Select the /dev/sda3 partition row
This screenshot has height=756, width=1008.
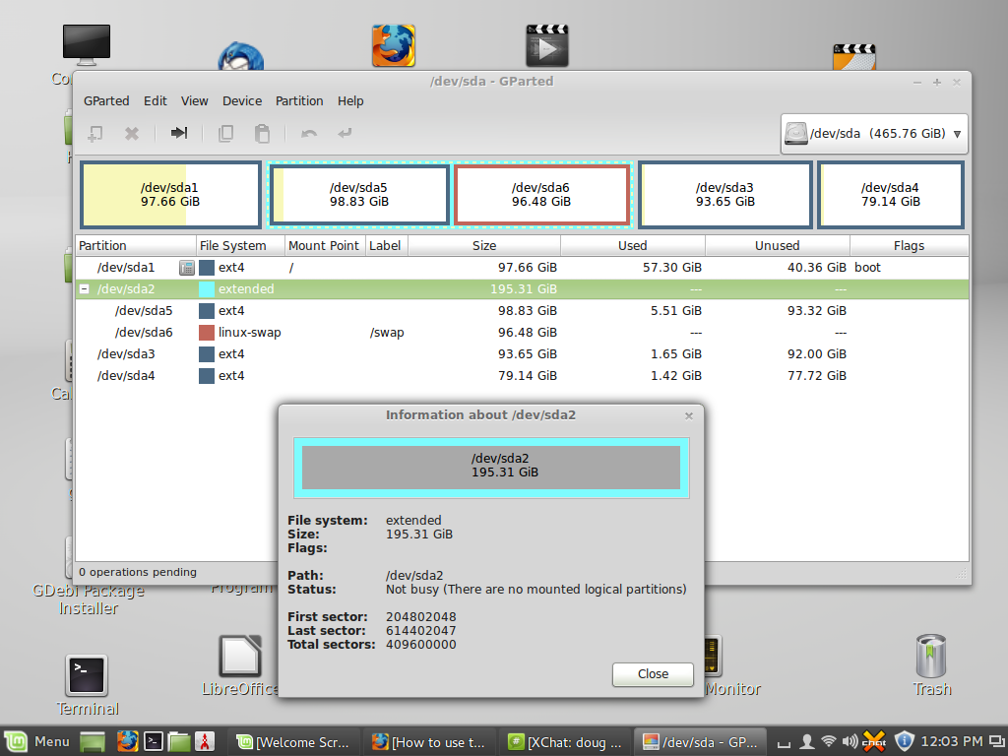click(522, 354)
